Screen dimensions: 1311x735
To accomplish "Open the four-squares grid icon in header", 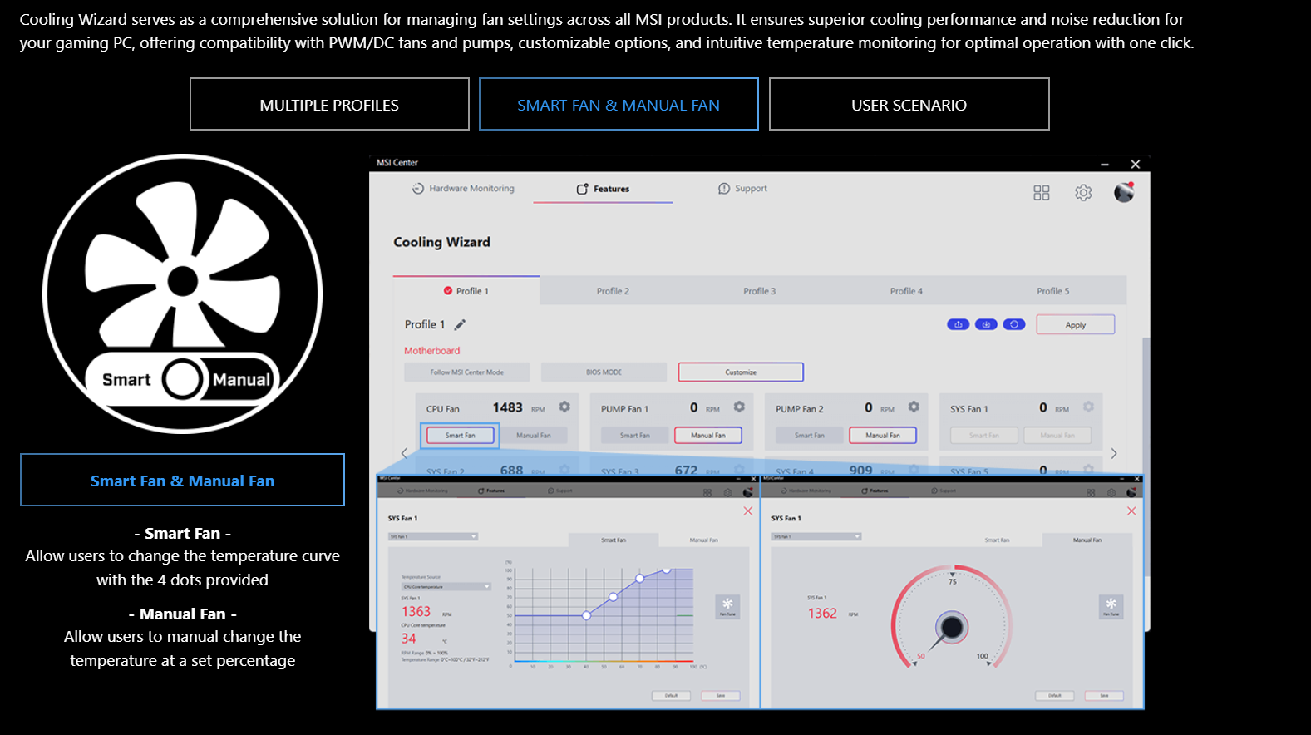I will (x=1042, y=193).
